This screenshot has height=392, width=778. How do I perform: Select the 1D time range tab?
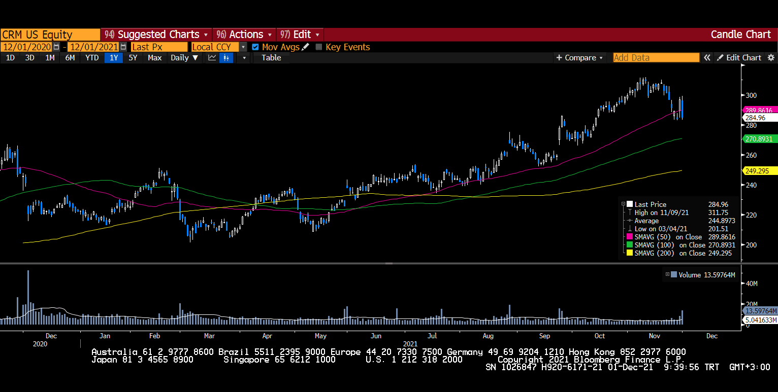(x=10, y=58)
